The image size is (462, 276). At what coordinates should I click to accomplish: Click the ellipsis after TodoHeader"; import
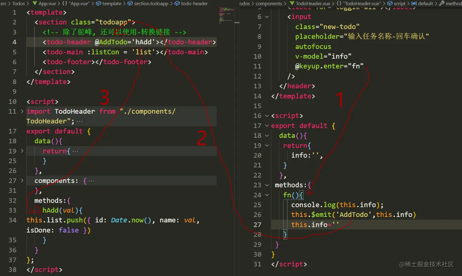pyautogui.click(x=79, y=121)
